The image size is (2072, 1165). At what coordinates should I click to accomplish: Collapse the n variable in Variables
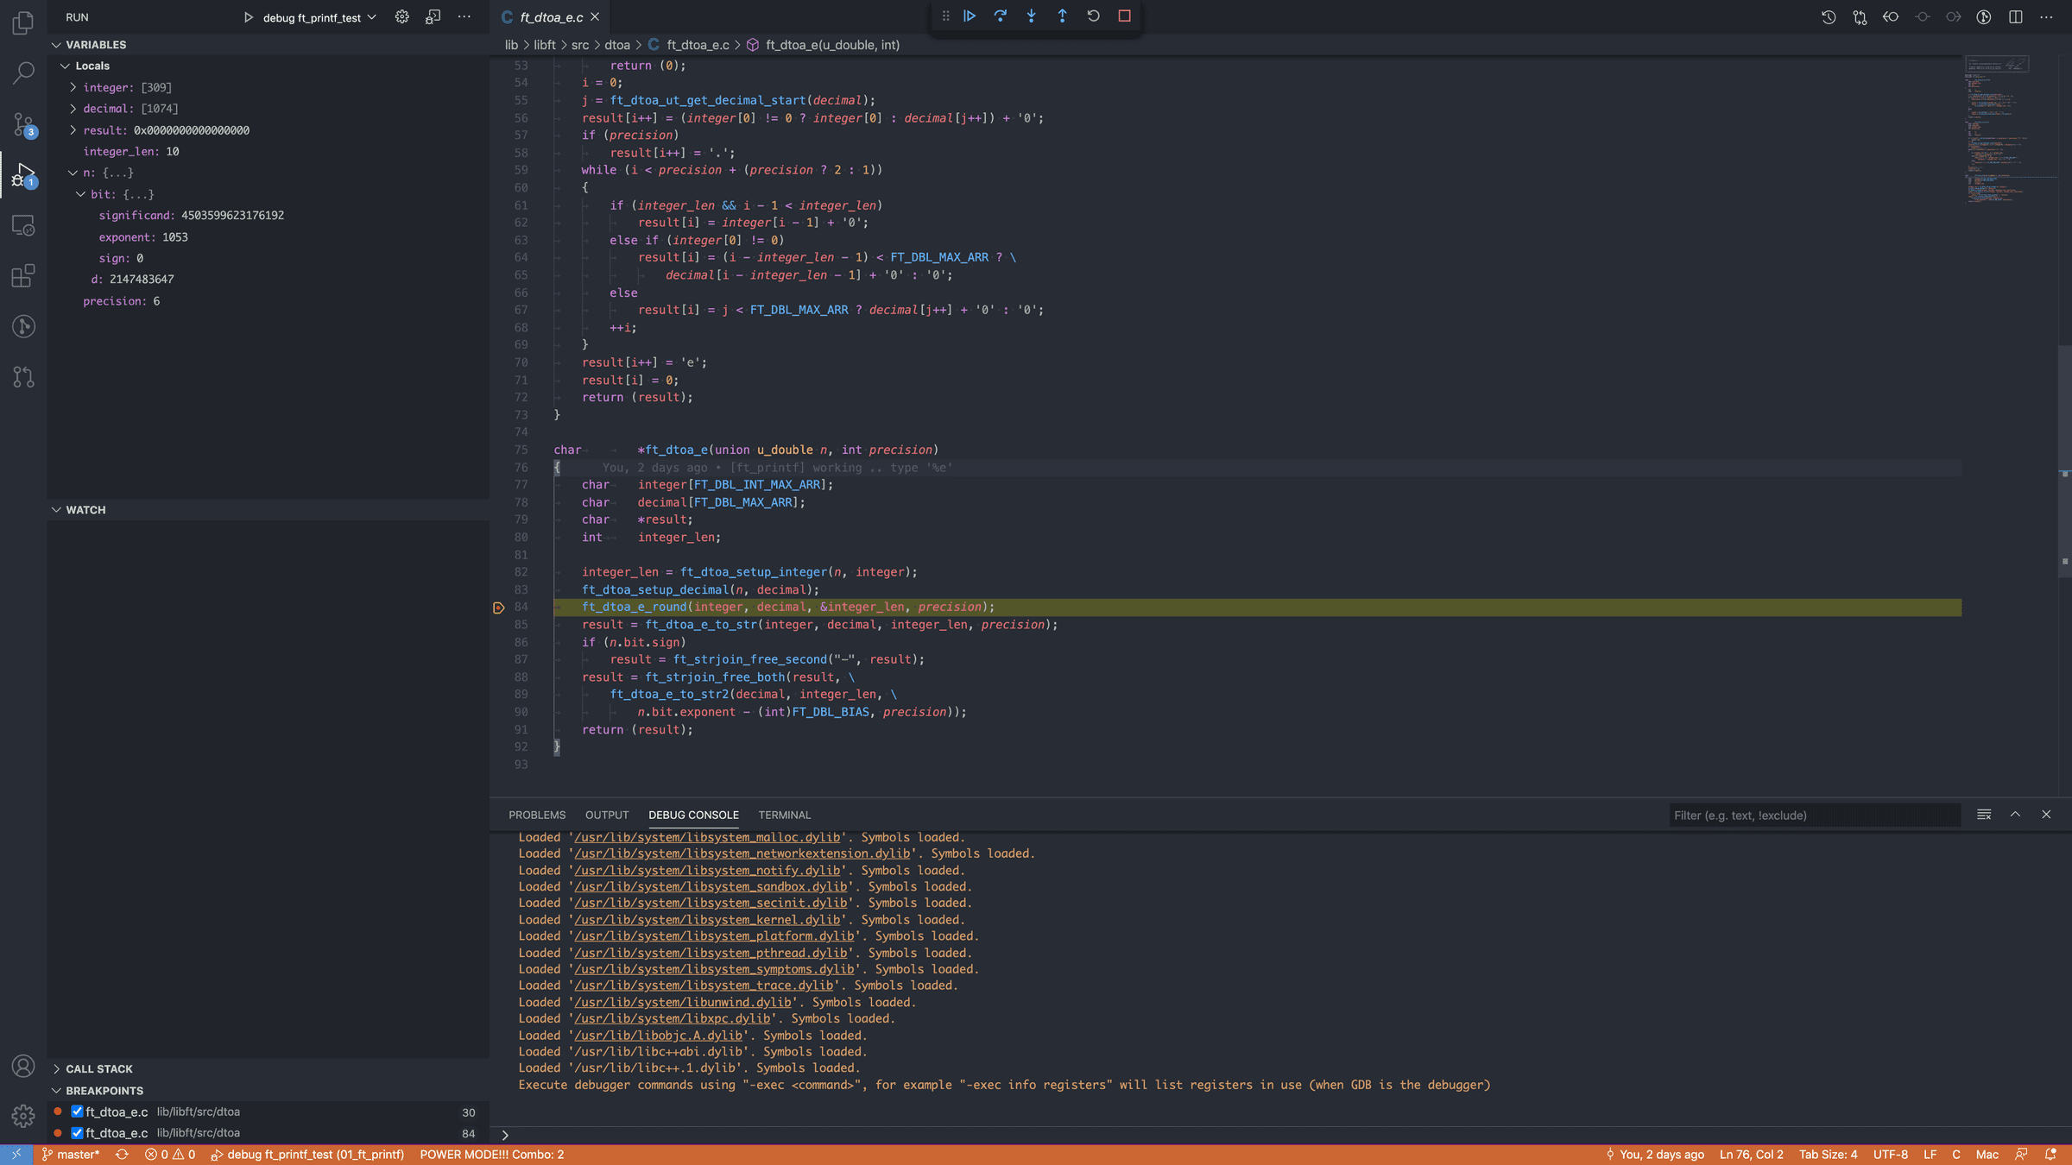73,173
